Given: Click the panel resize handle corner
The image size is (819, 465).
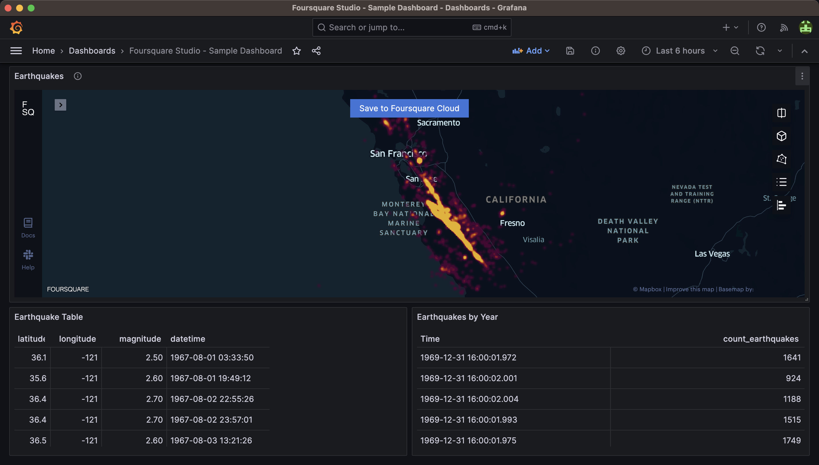Looking at the screenshot, I should pyautogui.click(x=806, y=299).
